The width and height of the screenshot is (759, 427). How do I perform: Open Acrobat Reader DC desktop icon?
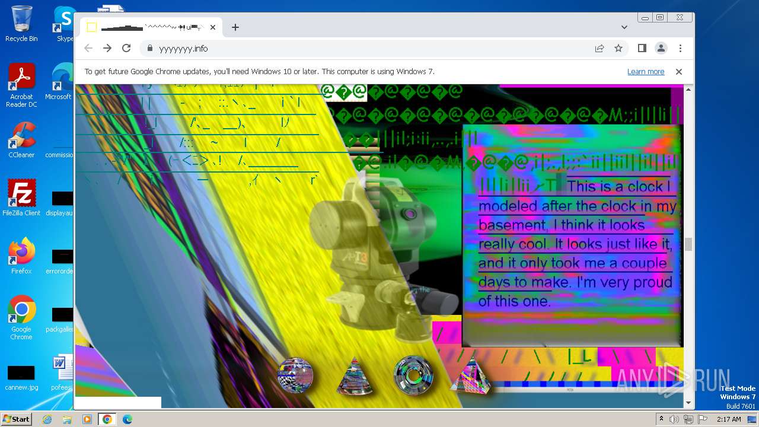[21, 85]
